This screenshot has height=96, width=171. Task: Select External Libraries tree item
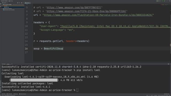pos(8,9)
